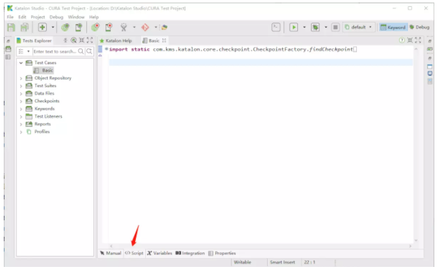Click the Link with Editor icon in Tests Explorer
Screen dimensions: 440x272
pos(74,40)
